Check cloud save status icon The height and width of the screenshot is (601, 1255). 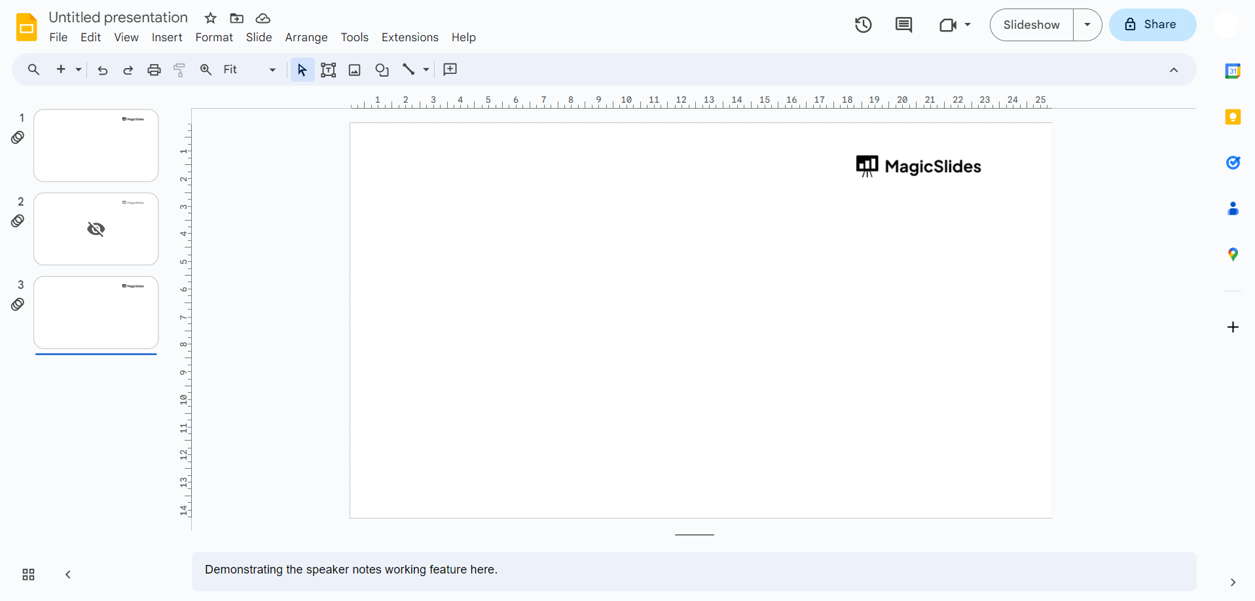click(x=263, y=18)
